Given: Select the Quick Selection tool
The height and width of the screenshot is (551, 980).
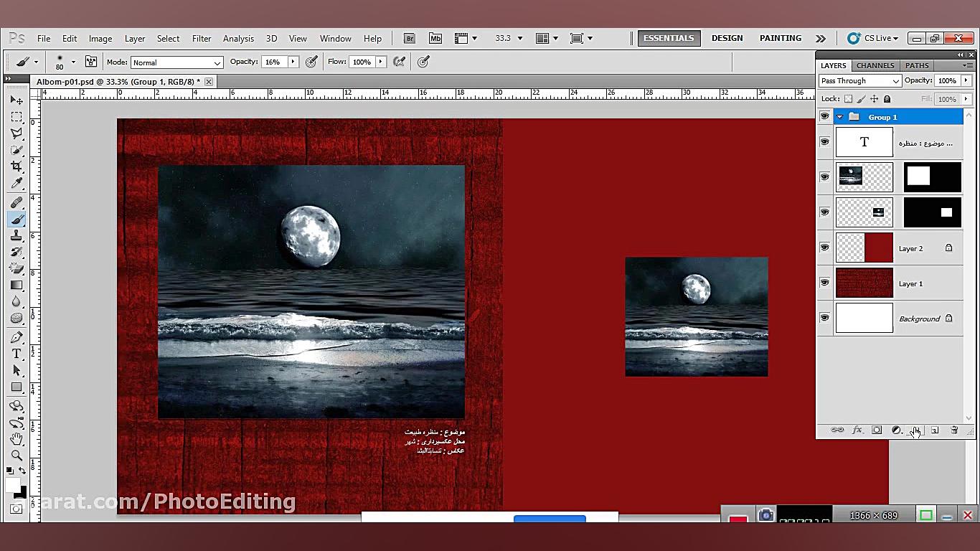Looking at the screenshot, I should point(17,150).
